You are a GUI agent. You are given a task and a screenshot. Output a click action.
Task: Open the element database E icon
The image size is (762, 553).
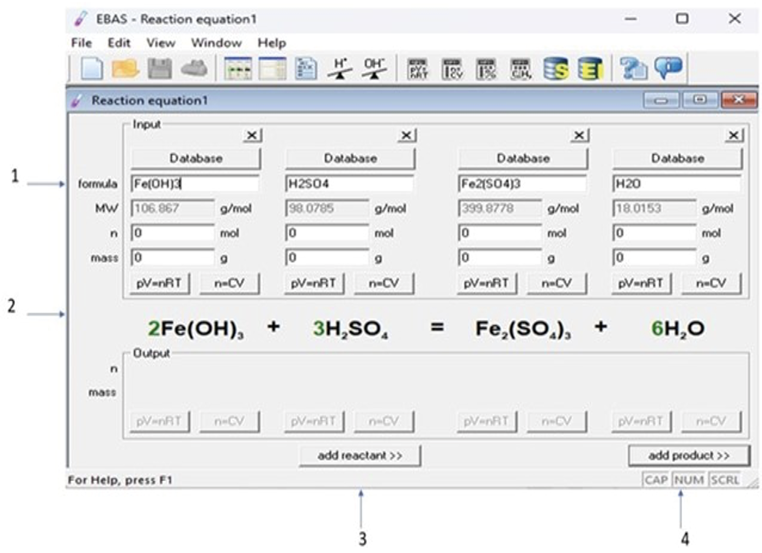pyautogui.click(x=590, y=69)
